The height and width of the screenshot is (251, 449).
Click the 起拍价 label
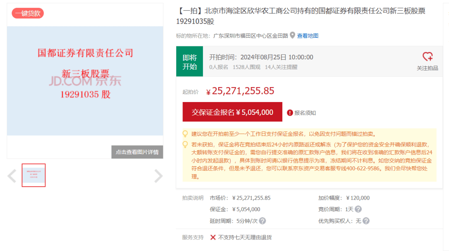[190, 92]
